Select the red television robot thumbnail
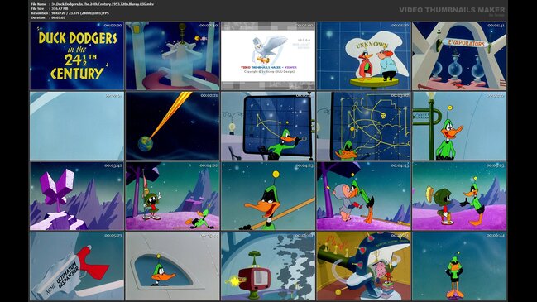Viewport: 537px width, 302px height. pos(268,266)
